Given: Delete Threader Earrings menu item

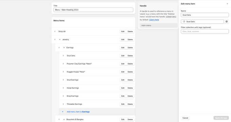Looking at the screenshot, I should (x=130, y=104).
